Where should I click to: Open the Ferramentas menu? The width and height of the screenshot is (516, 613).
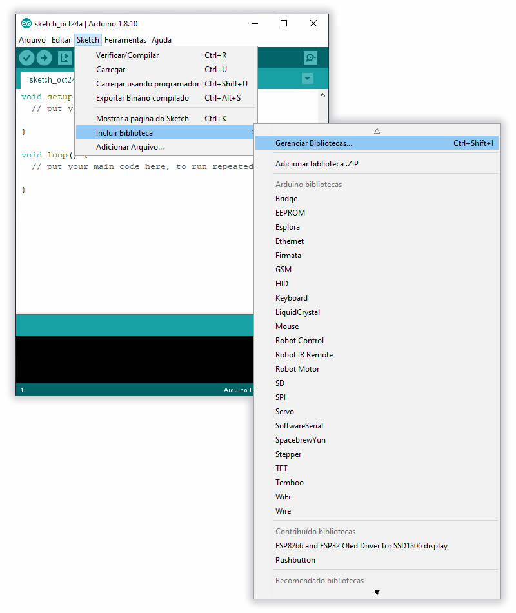[x=126, y=40]
